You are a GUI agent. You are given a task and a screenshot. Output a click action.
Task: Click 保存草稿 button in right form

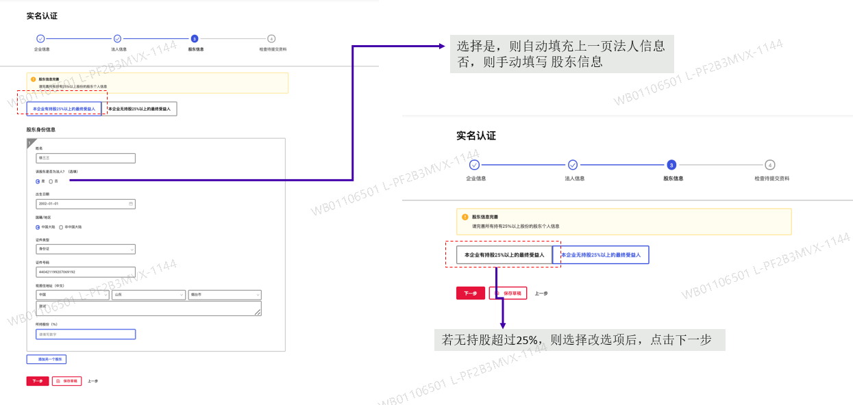point(508,293)
